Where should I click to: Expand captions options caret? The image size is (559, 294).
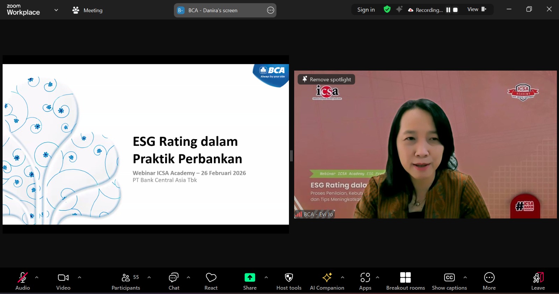click(x=465, y=278)
